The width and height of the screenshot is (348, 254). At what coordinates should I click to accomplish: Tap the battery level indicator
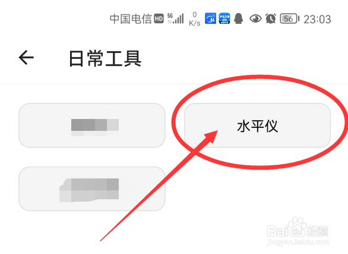tap(289, 18)
